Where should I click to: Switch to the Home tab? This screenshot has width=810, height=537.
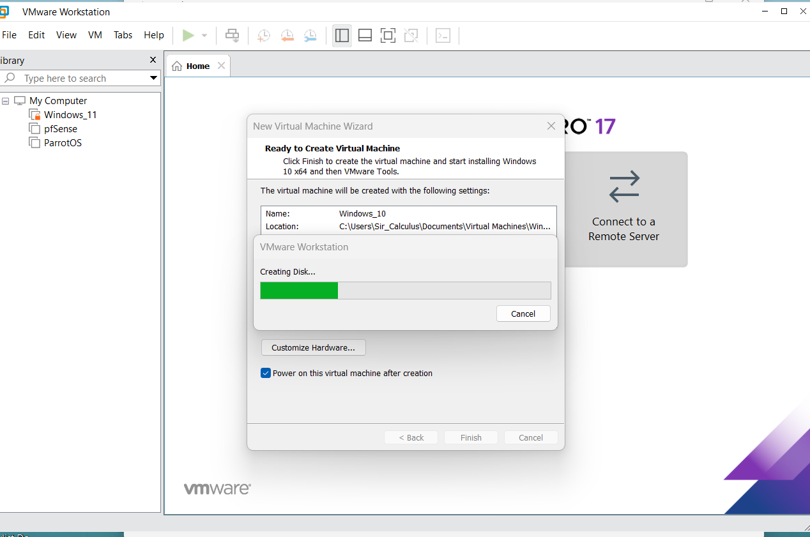coord(198,66)
